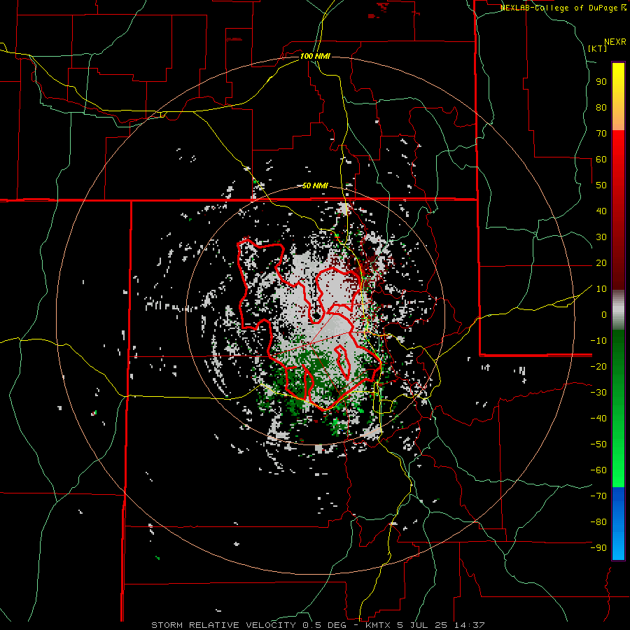
Task: Select the "[KT]" units label
Action: pos(598,48)
